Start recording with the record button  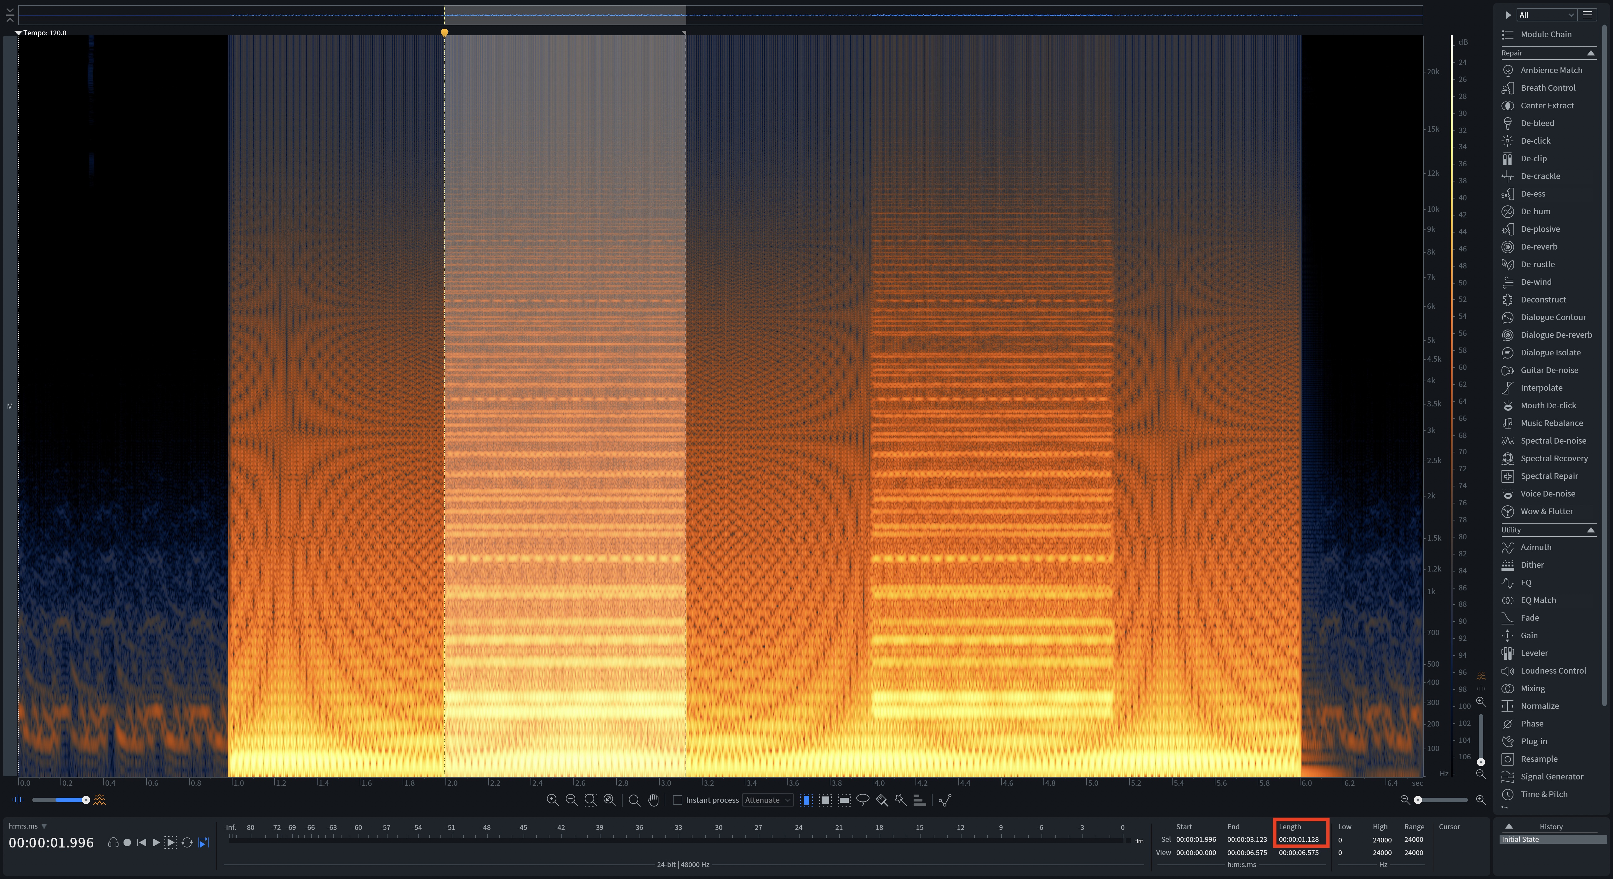[127, 843]
